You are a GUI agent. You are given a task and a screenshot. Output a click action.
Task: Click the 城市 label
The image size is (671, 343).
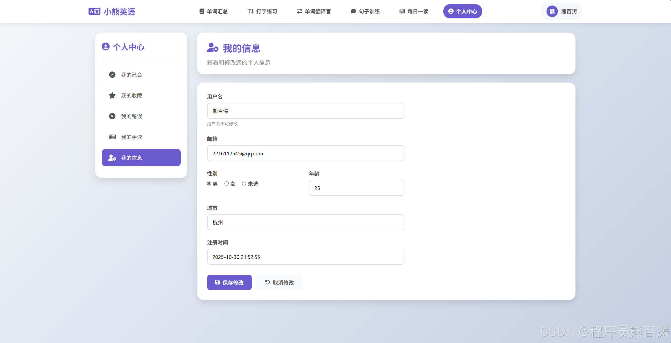click(212, 208)
